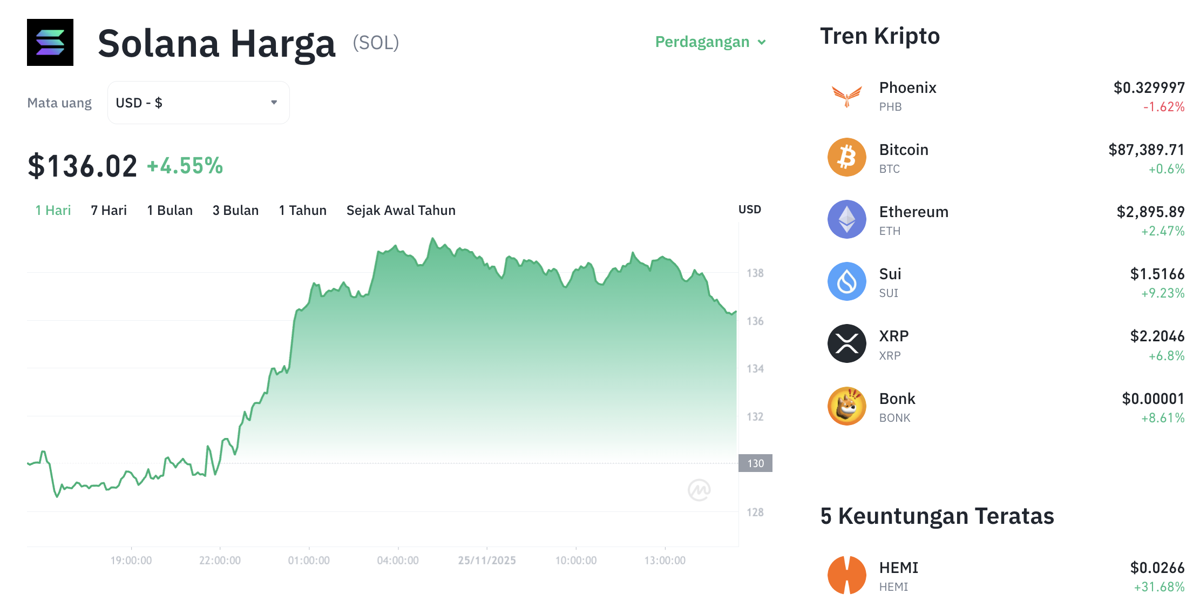Select the Phoenix PHB coin icon
This screenshot has height=607, width=1193.
[846, 95]
